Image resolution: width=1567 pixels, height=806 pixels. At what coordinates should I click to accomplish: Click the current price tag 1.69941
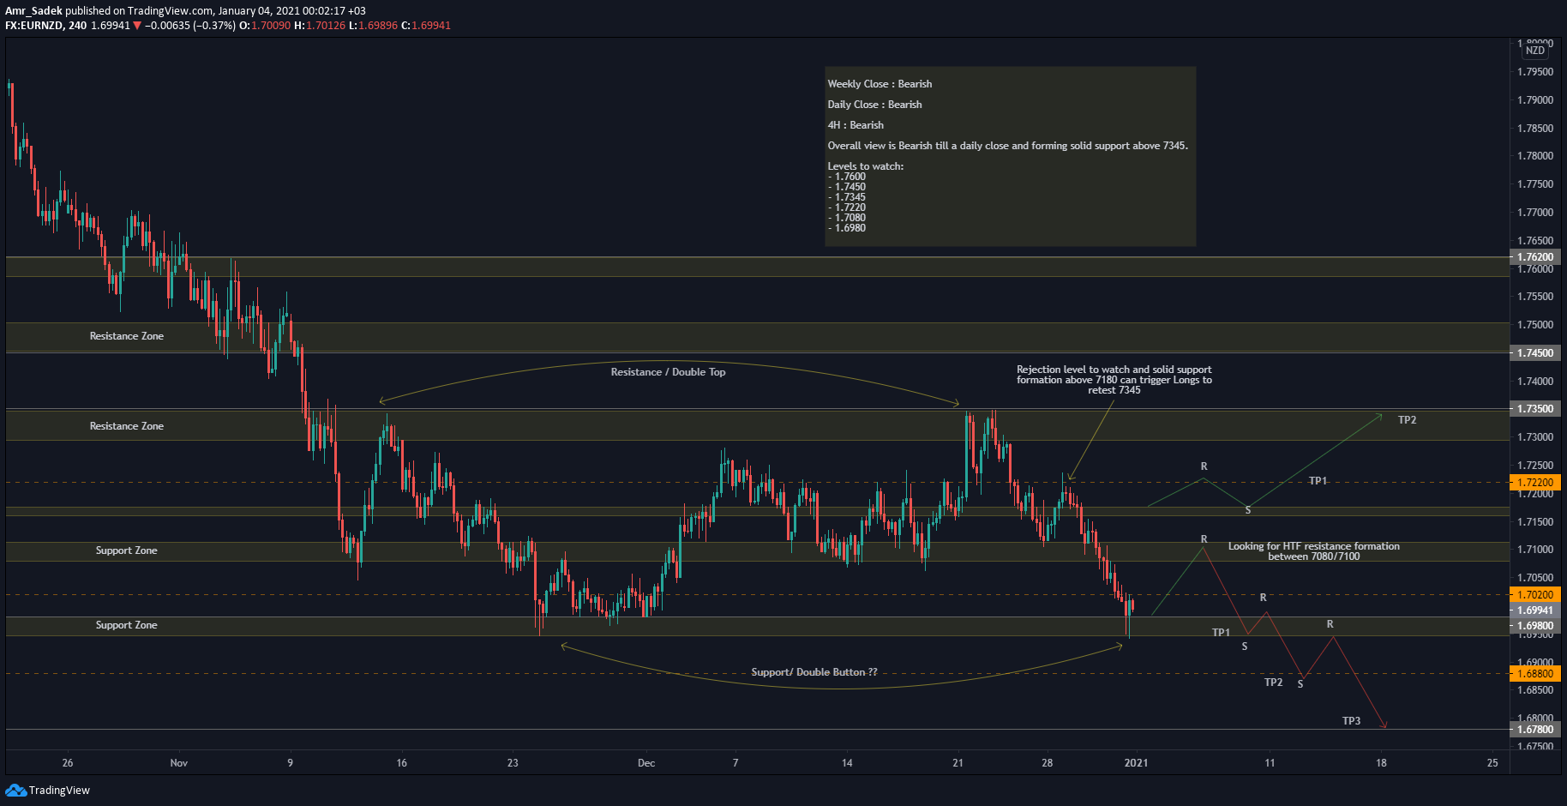1535,611
